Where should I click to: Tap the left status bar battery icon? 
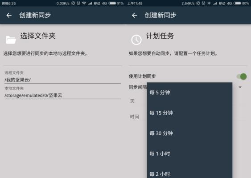point(112,3)
